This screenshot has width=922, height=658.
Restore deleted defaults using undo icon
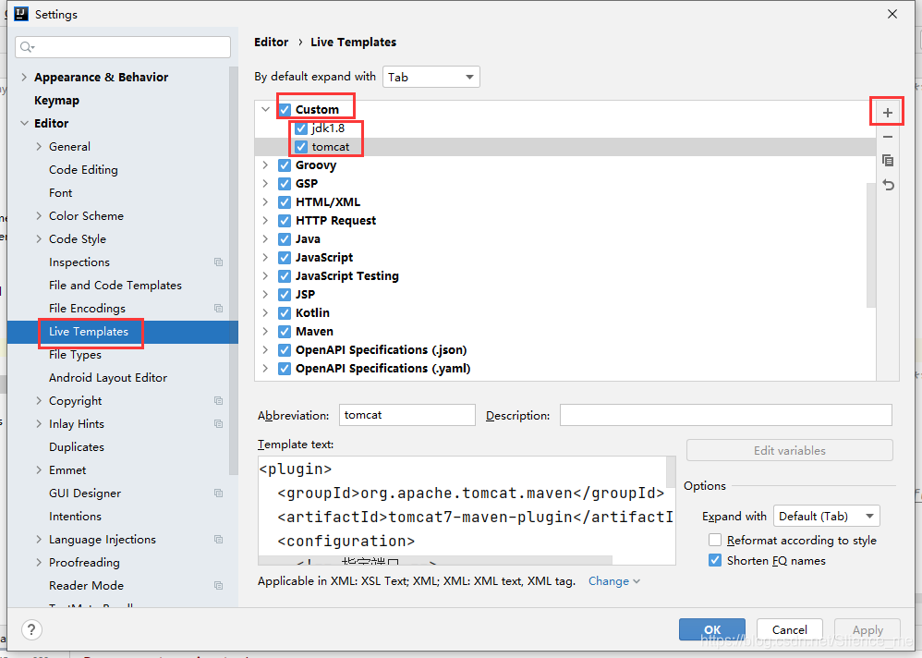(888, 185)
